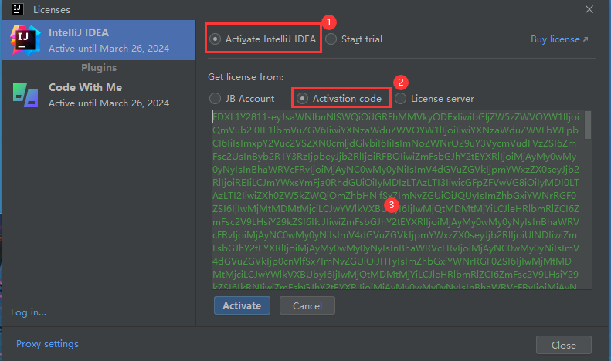The width and height of the screenshot is (611, 361).
Task: Click the IntelliJ IDEA product icon in sidebar
Action: pyautogui.click(x=25, y=41)
